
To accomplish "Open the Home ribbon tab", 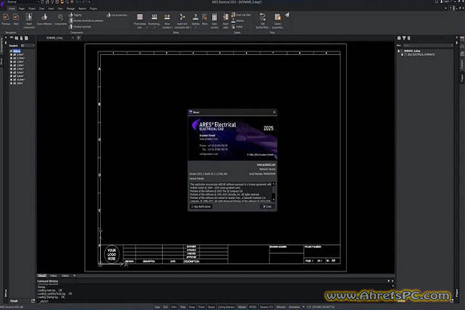I will pos(12,8).
